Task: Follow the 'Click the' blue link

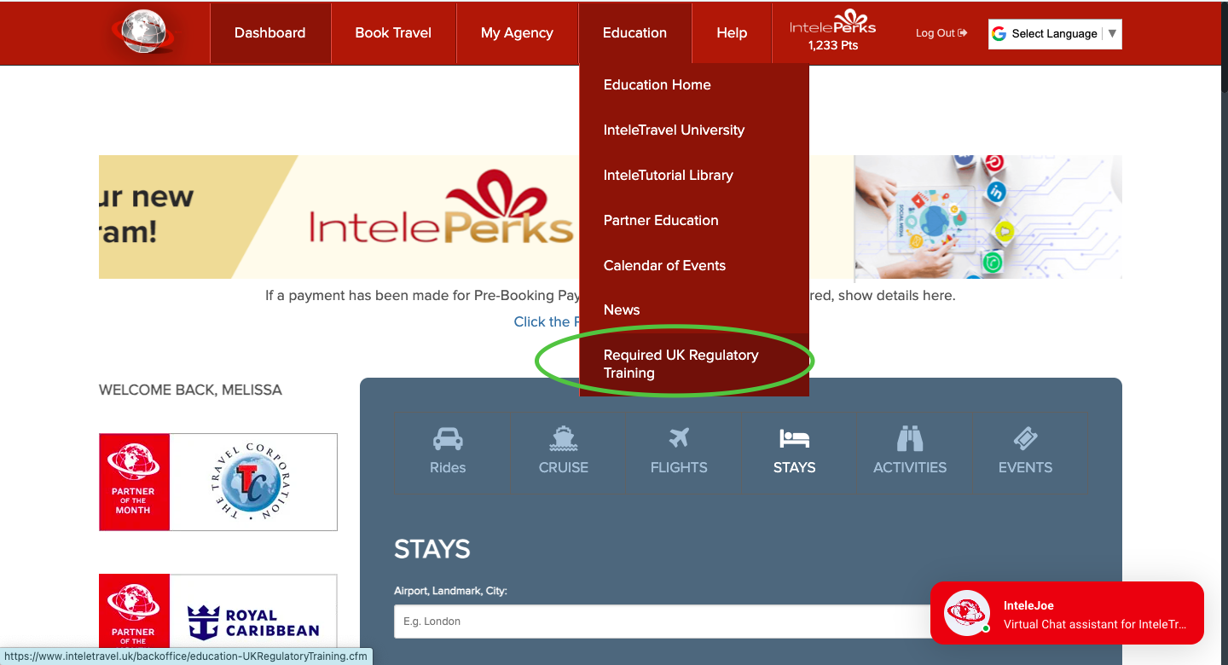Action: (547, 321)
